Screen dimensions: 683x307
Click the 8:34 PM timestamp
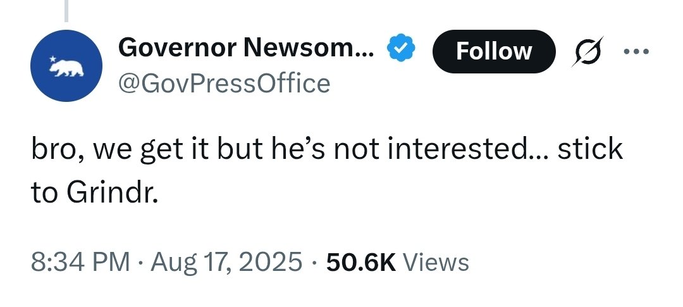pyautogui.click(x=81, y=261)
